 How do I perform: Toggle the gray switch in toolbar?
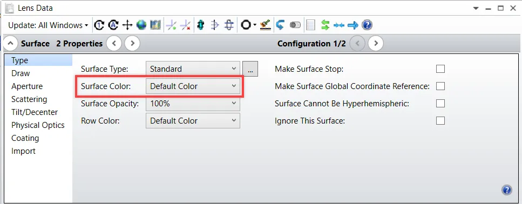tap(295, 25)
